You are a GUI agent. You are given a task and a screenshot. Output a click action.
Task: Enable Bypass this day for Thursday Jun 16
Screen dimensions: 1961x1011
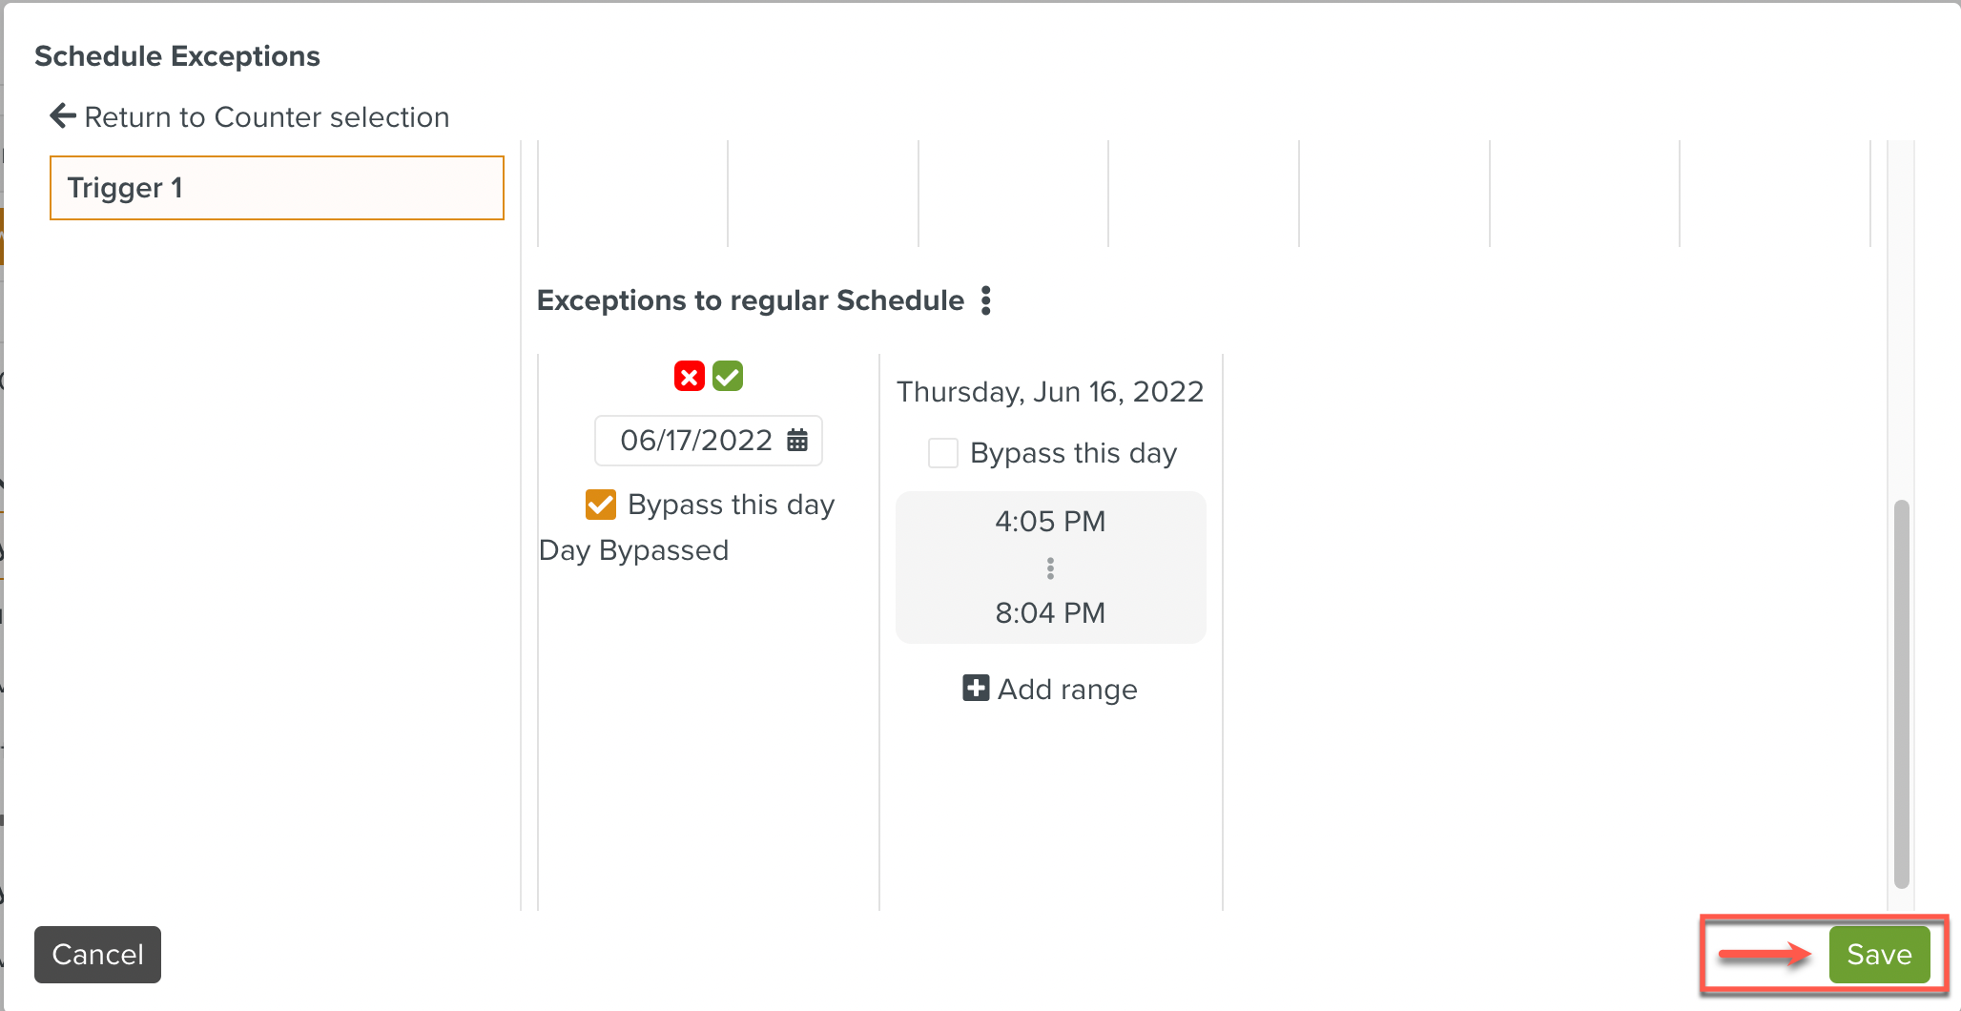point(942,453)
